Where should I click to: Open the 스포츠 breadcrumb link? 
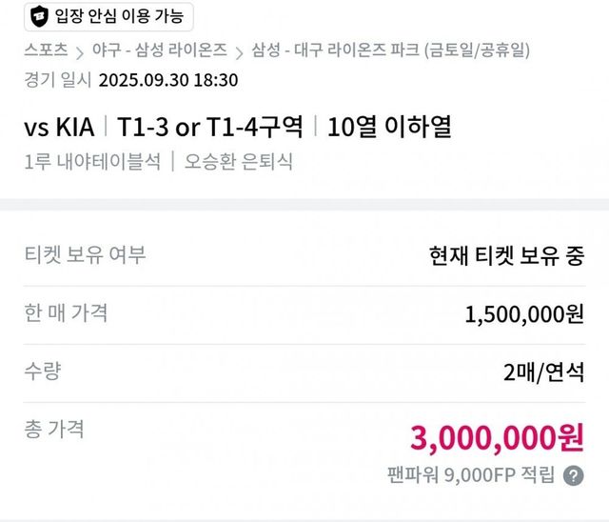pos(47,50)
